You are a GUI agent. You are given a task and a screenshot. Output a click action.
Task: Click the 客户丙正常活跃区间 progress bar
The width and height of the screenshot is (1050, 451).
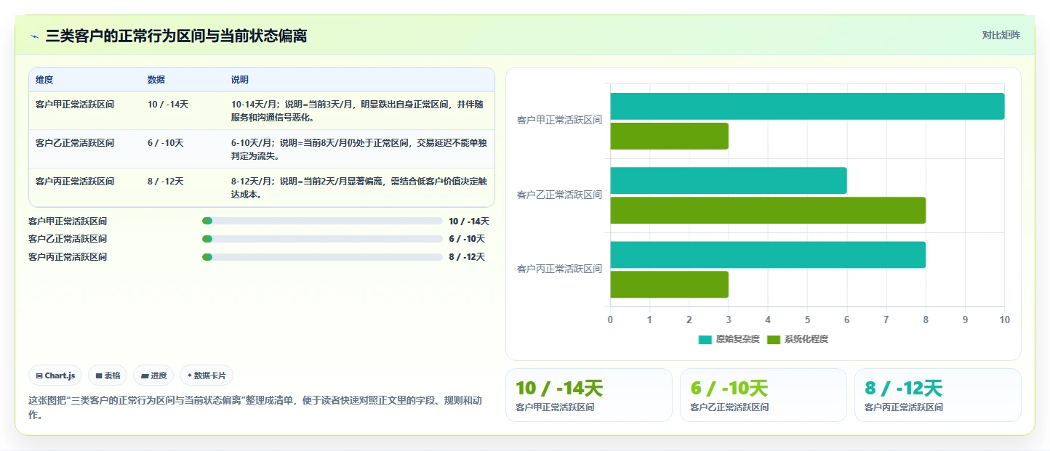click(x=322, y=256)
